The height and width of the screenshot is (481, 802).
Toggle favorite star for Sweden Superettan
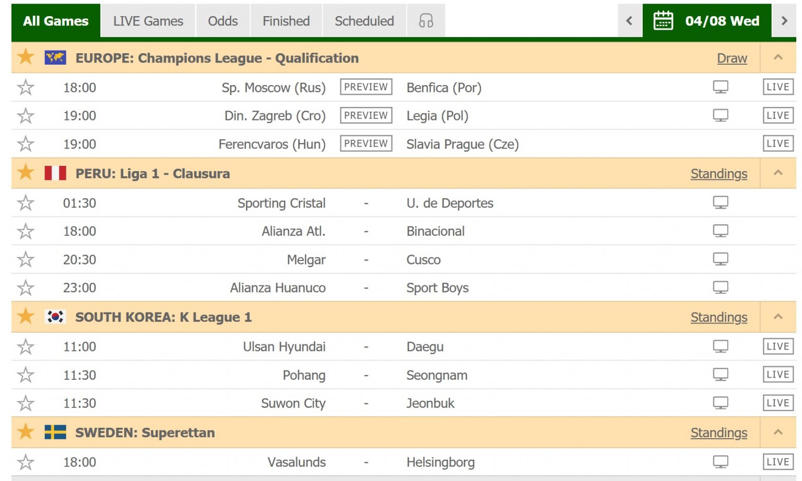click(x=26, y=431)
